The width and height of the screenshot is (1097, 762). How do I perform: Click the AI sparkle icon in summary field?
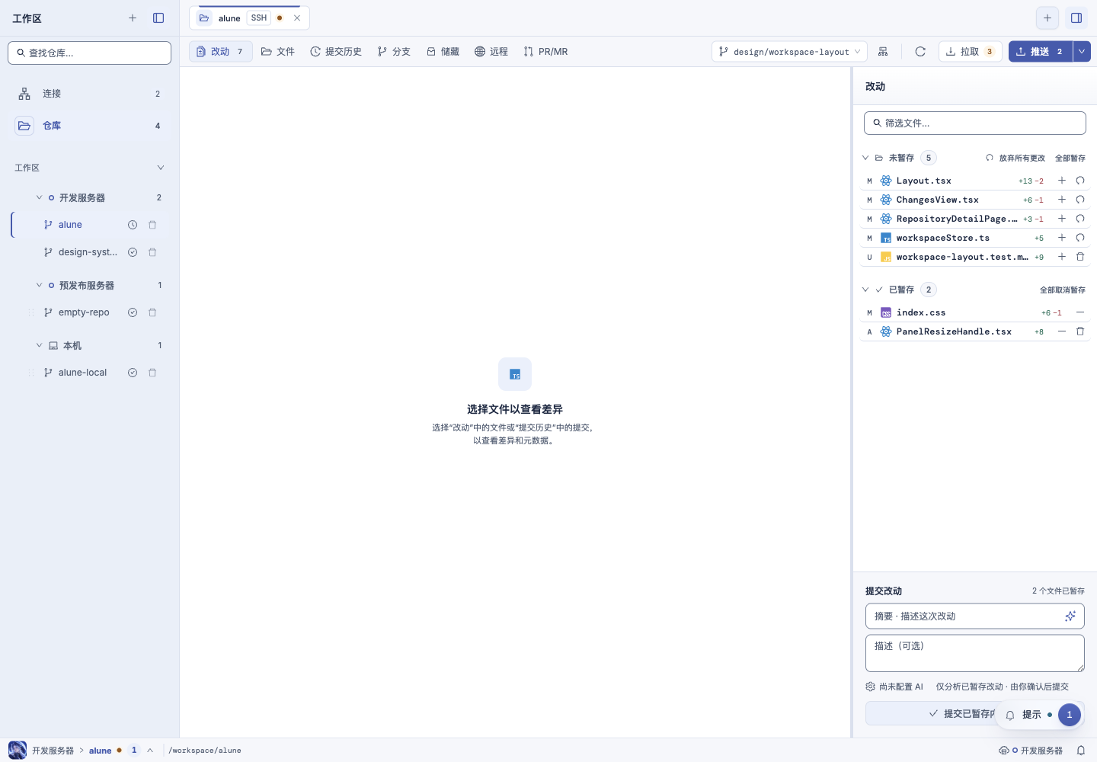click(x=1070, y=616)
